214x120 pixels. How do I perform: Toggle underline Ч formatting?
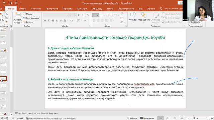[53, 21]
